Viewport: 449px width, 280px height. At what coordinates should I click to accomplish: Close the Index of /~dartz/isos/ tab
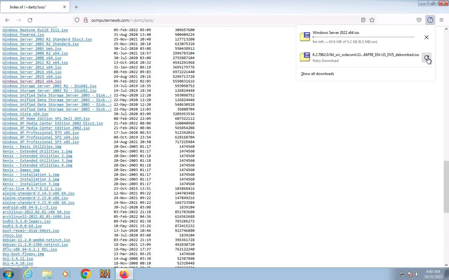click(x=65, y=7)
